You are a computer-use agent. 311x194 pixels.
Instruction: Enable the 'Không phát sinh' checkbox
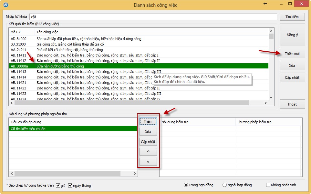pyautogui.click(x=268, y=185)
